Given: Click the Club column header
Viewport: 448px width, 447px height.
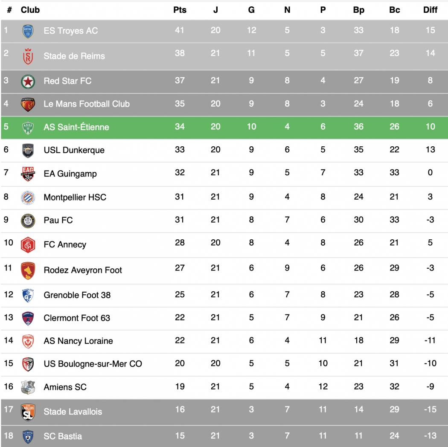Looking at the screenshot, I should pos(30,10).
